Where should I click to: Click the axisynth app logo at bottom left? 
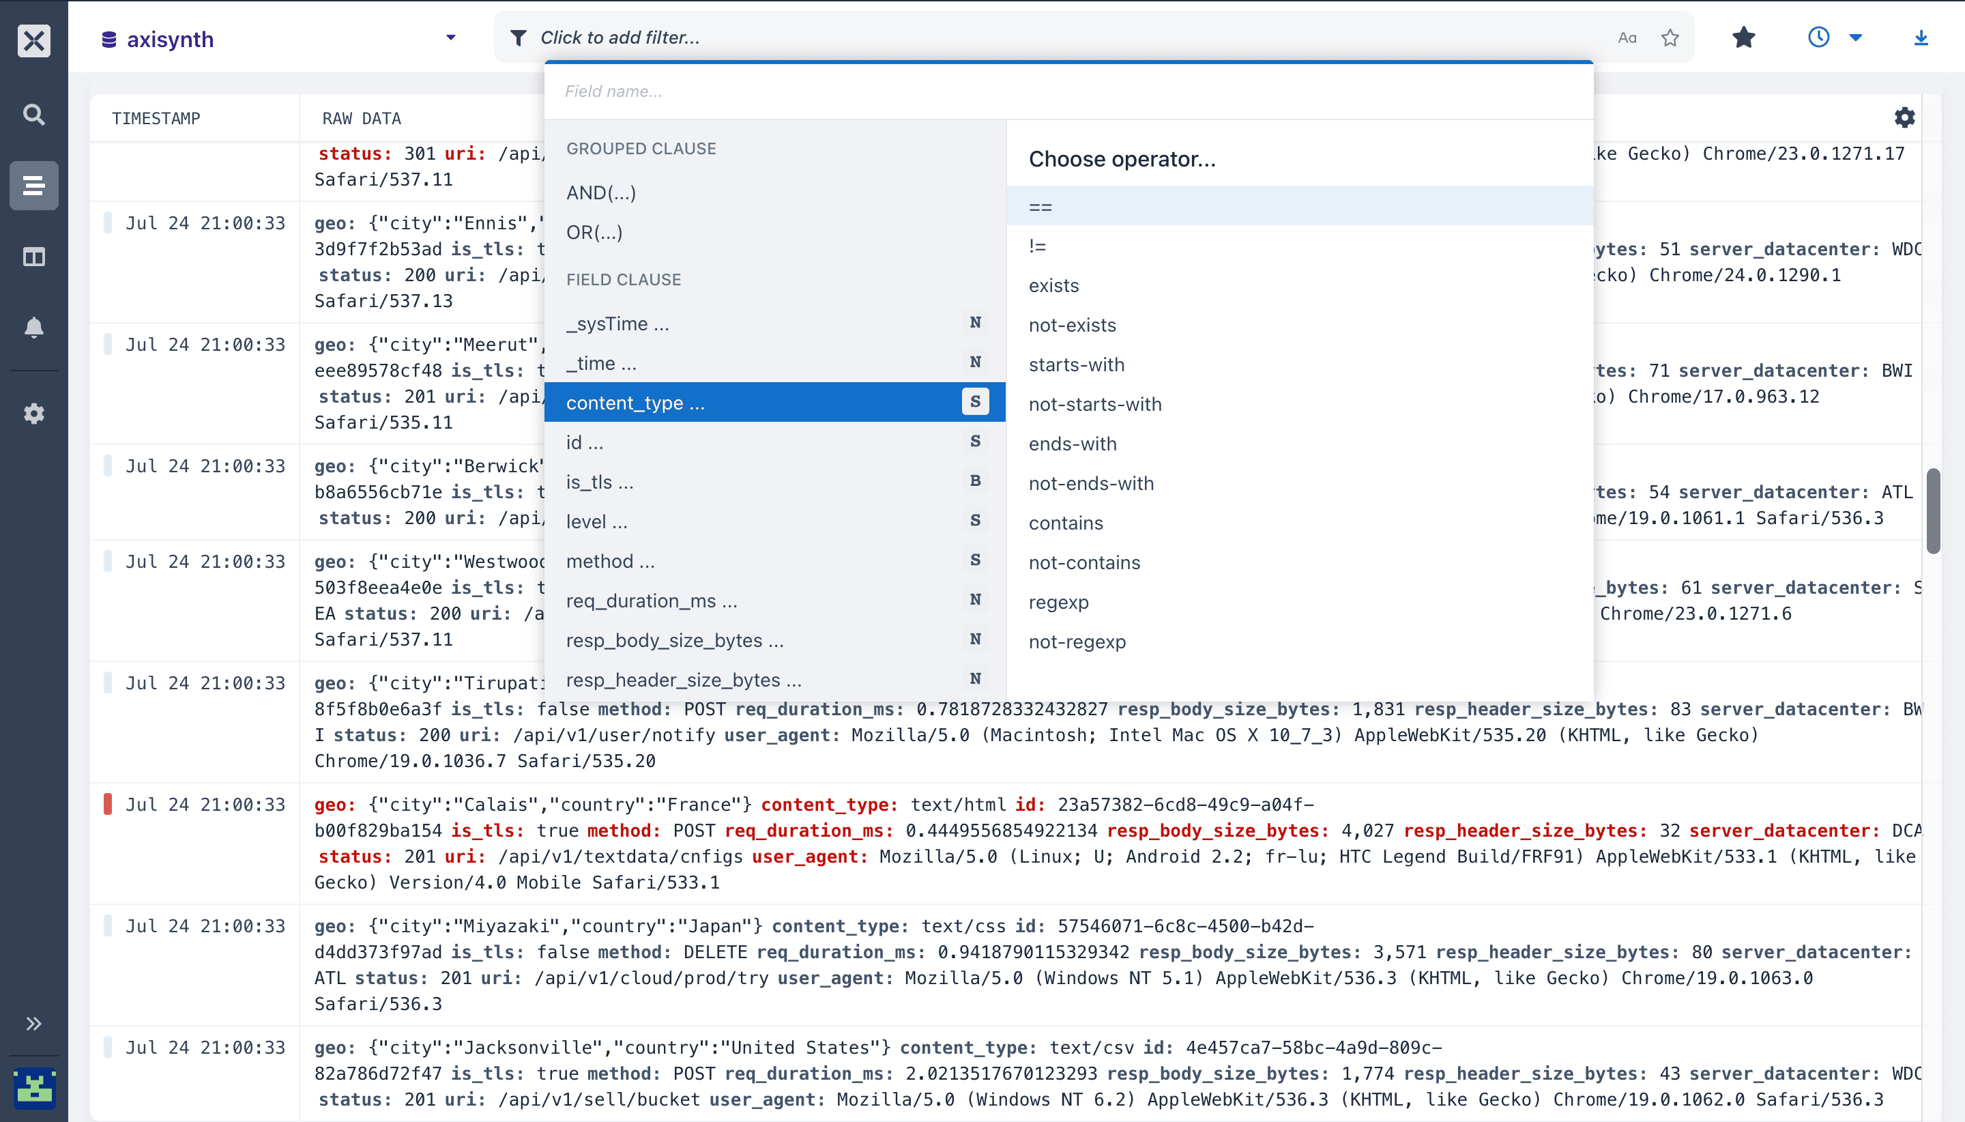34,1087
